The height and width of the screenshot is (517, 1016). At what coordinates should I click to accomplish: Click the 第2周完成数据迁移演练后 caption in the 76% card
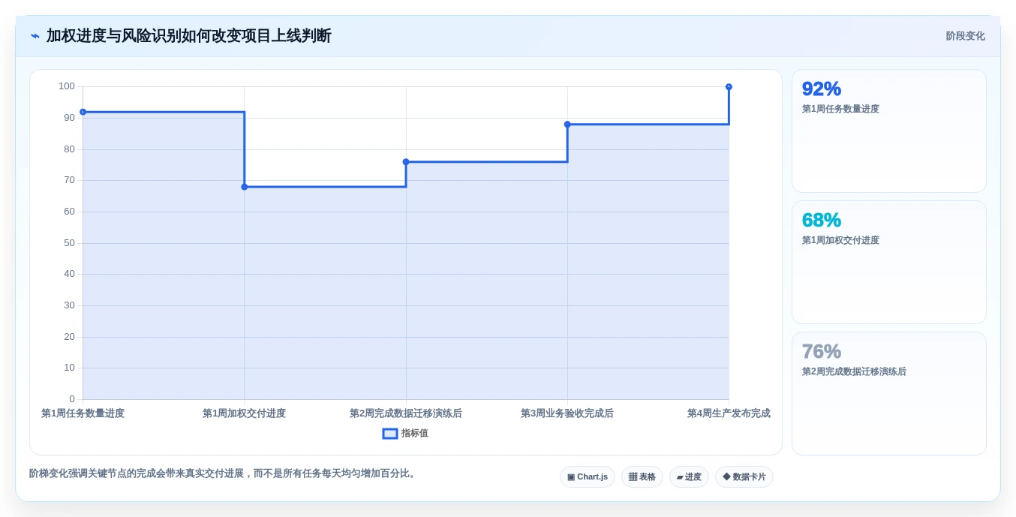(854, 371)
